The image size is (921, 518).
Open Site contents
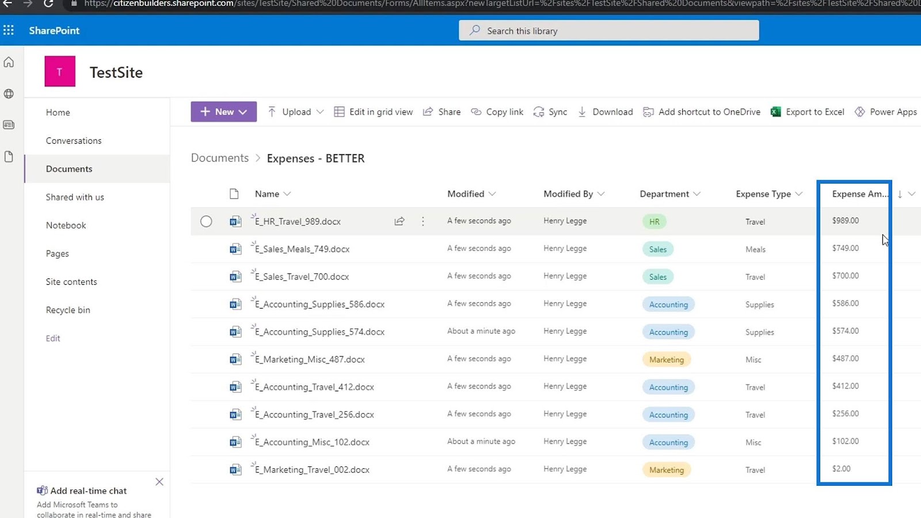pos(71,281)
